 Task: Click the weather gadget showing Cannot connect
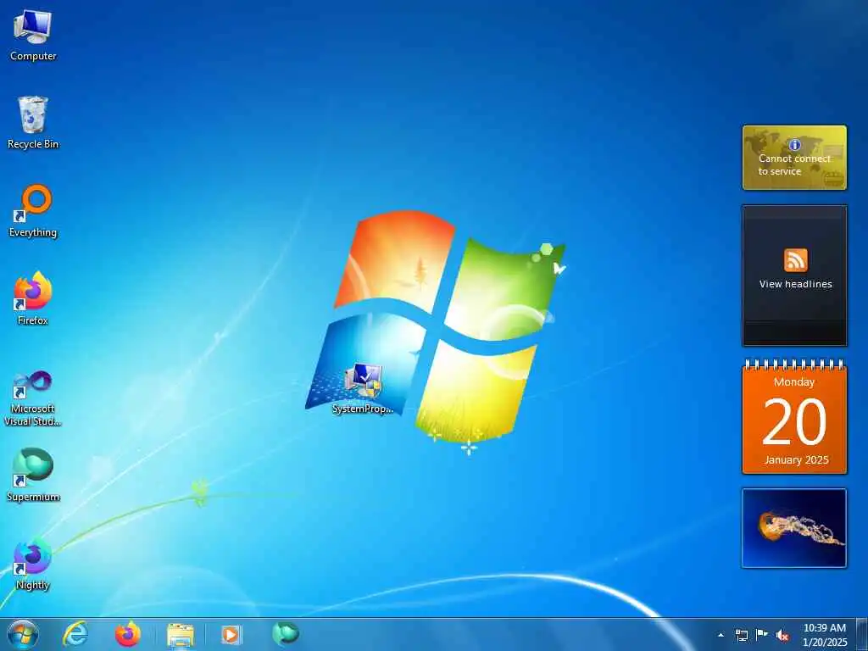tap(794, 158)
